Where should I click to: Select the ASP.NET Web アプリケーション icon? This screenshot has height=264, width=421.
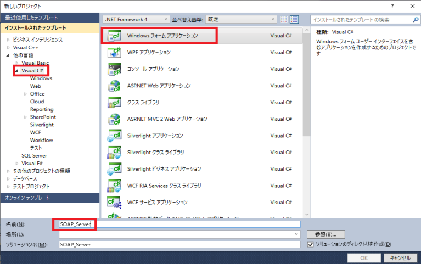tap(114, 86)
